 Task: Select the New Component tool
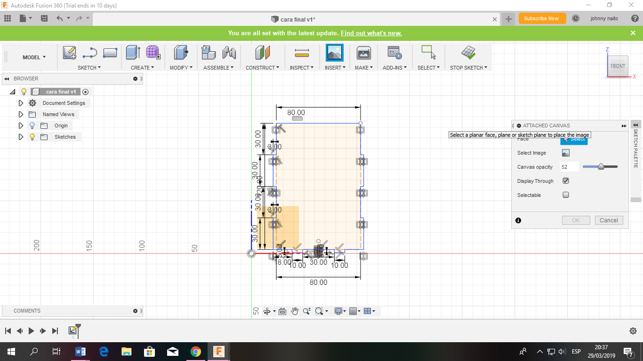[209, 52]
